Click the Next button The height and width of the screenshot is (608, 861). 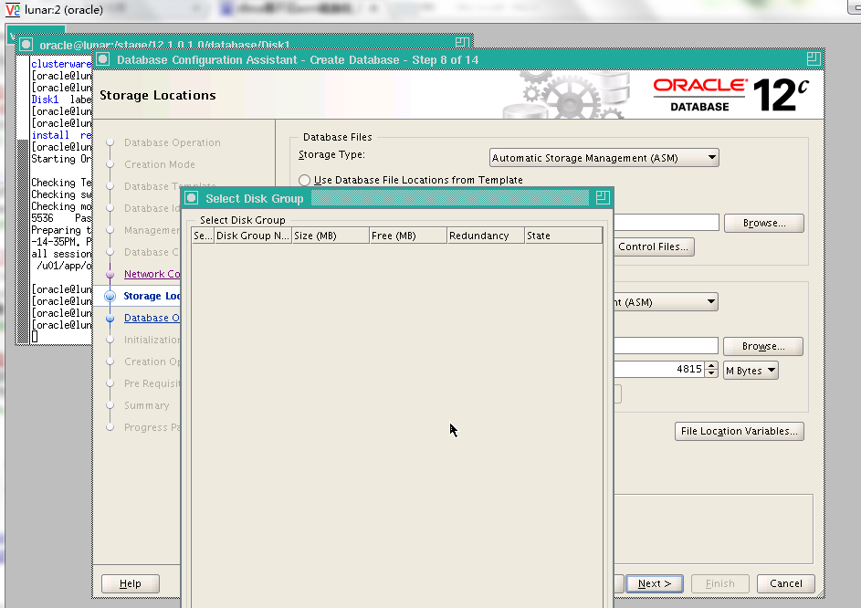click(x=655, y=583)
